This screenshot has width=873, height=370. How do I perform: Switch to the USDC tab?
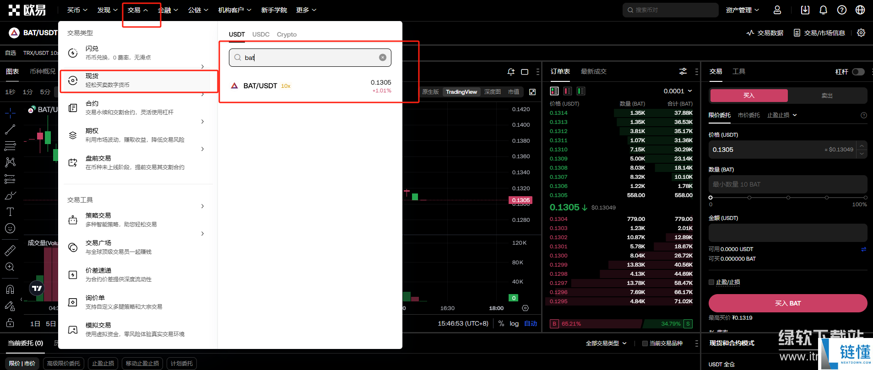261,34
